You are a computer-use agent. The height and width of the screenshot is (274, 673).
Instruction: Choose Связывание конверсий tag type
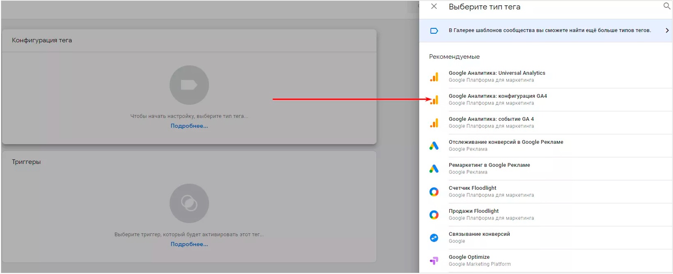[546, 238]
